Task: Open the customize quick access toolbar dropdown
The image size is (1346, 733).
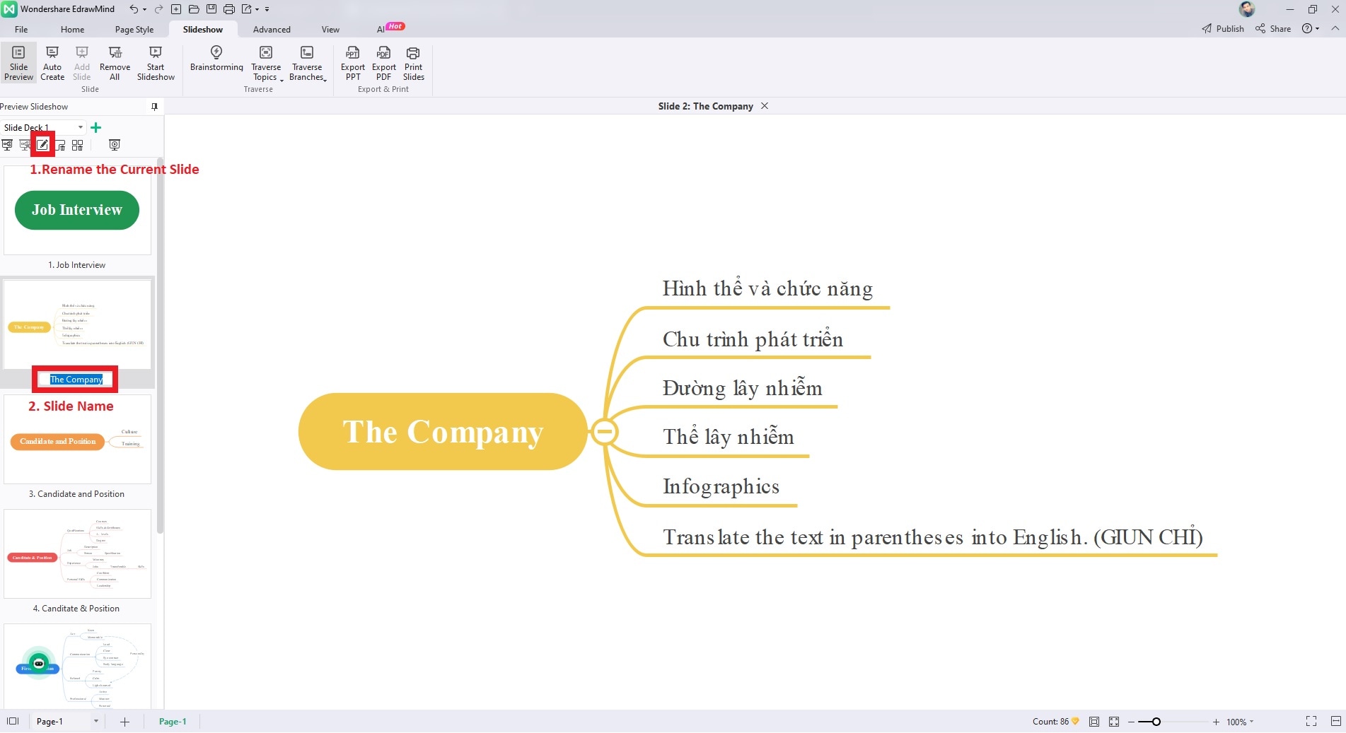Action: pos(267,10)
